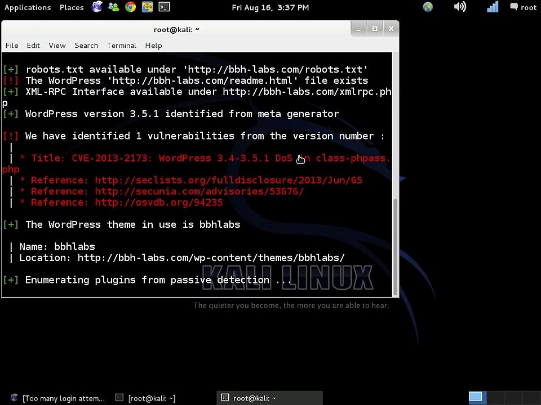Click the network signal bars icon

pyautogui.click(x=493, y=7)
